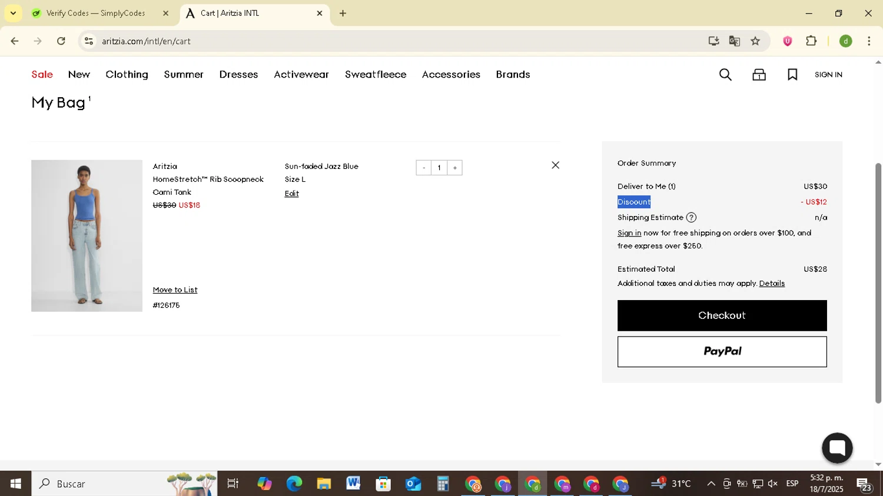The image size is (883, 496).
Task: Click the browser forward arrow
Action: [x=38, y=41]
